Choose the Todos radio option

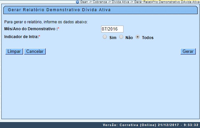(x=138, y=37)
